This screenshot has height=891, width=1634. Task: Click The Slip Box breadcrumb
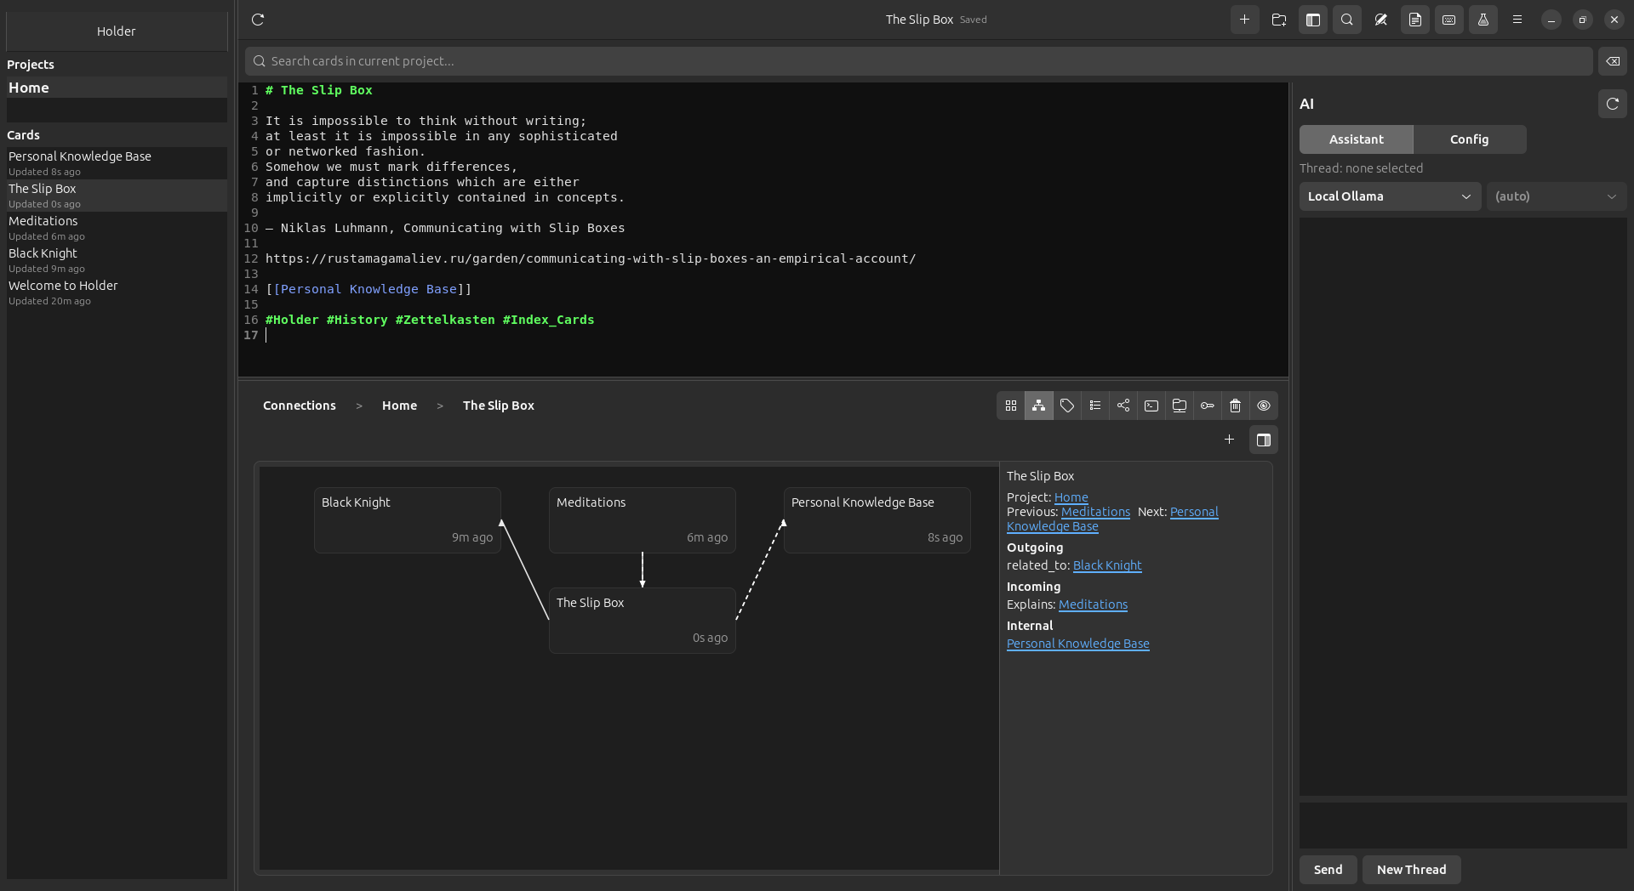(499, 406)
